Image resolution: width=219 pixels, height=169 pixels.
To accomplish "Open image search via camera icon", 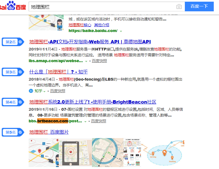I will tap(179, 7).
